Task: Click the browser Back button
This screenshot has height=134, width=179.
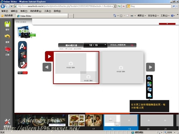Action: [3, 6]
